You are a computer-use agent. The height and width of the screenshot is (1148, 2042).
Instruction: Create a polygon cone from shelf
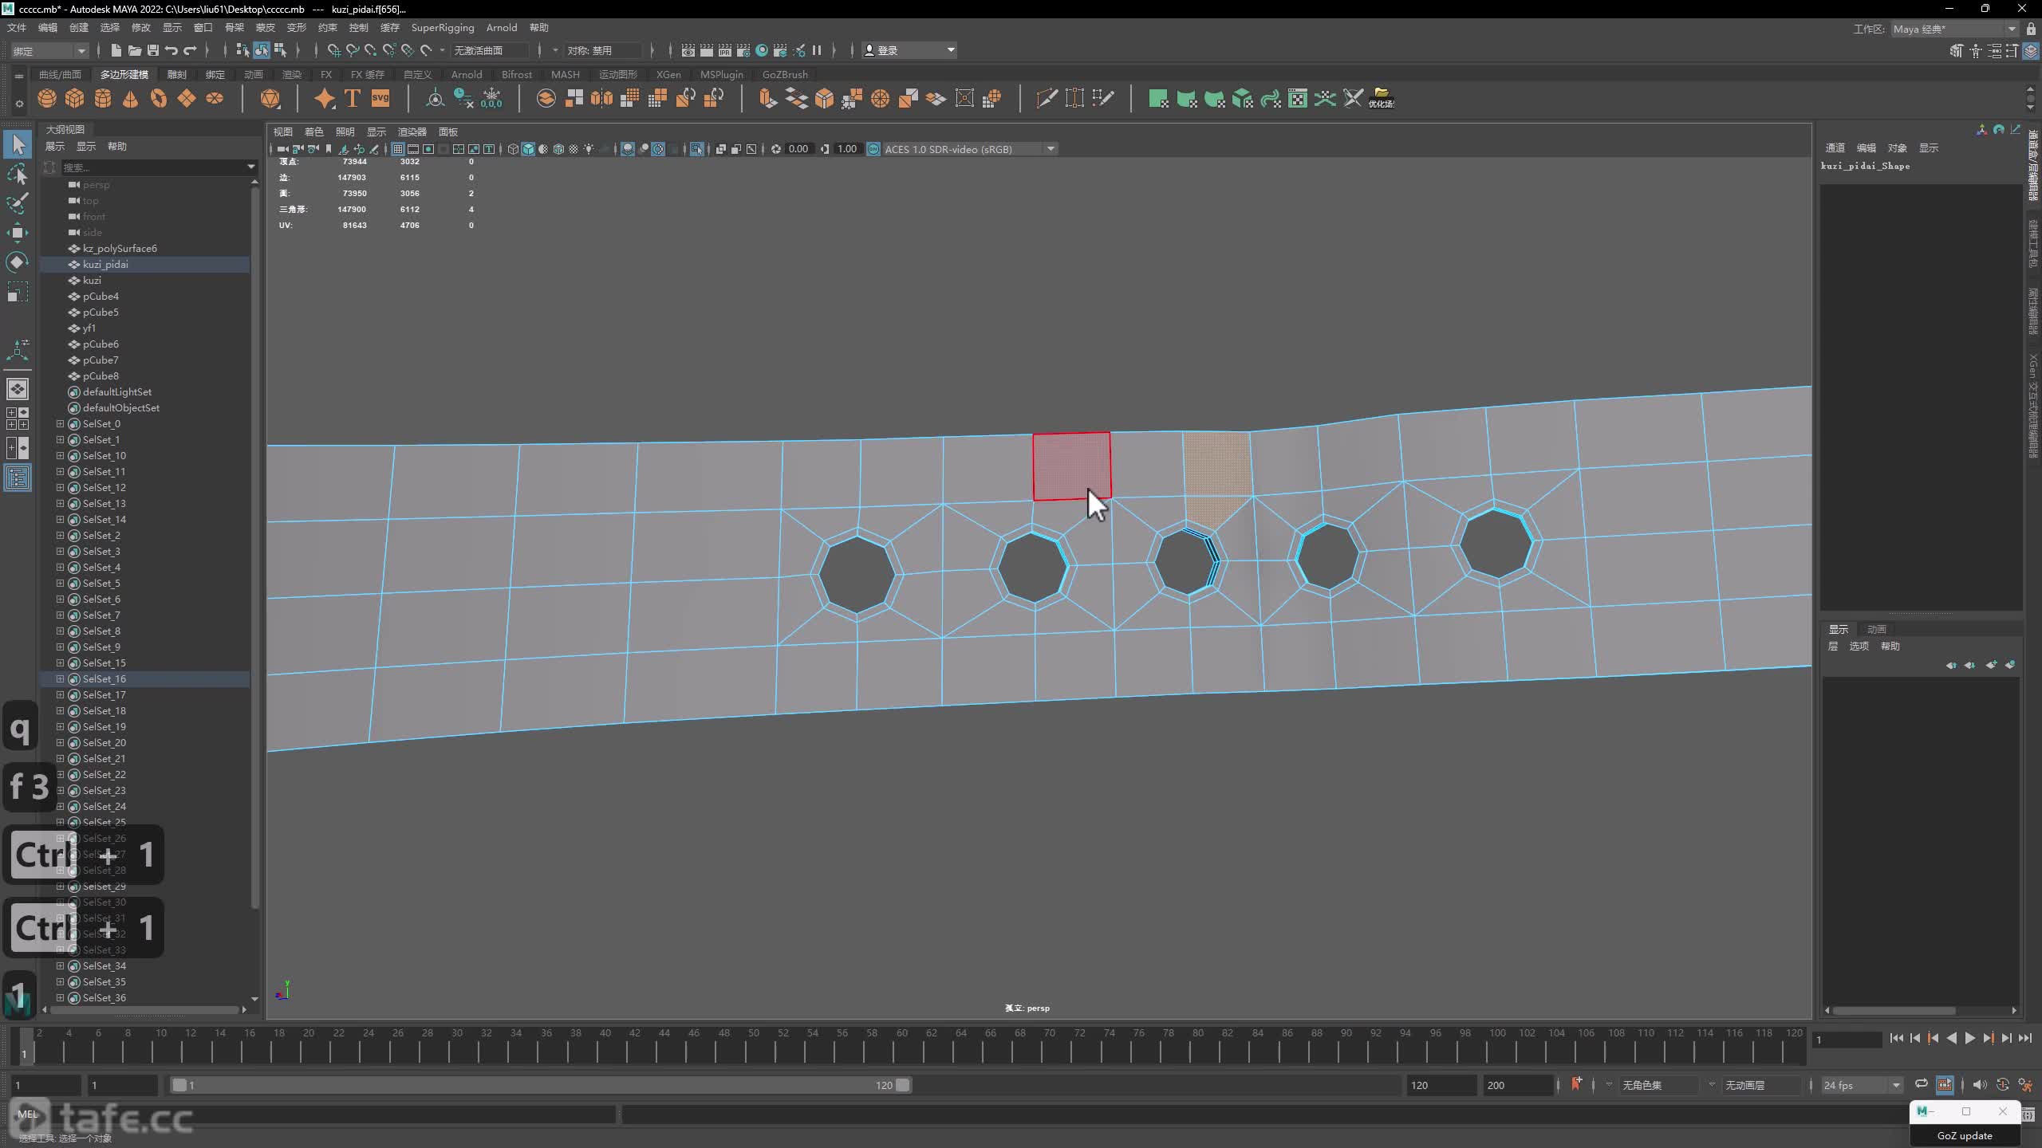point(131,98)
